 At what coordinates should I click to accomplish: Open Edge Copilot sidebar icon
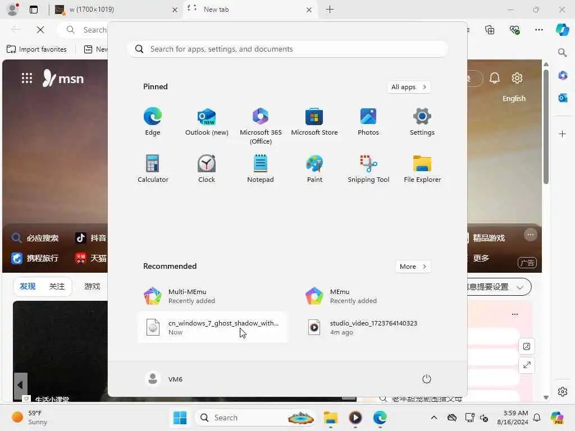coord(562,30)
